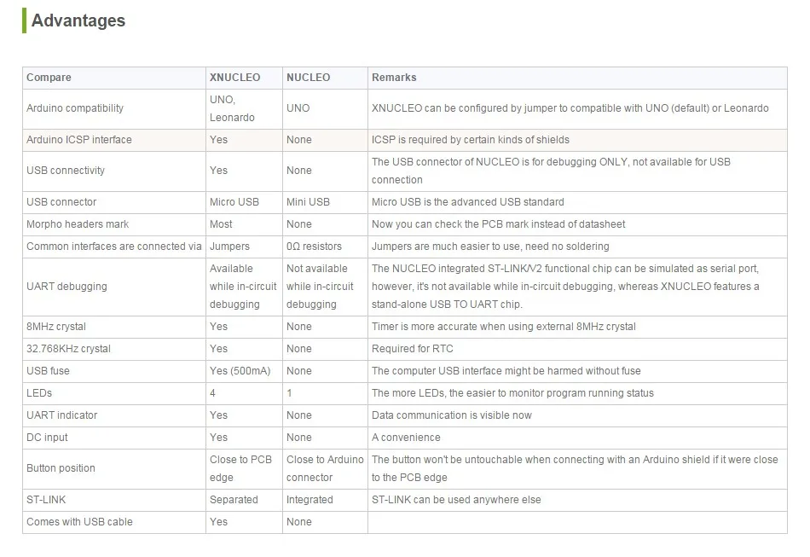Click the Advantages heading
Viewport: 810px width, 557px height.
(78, 20)
